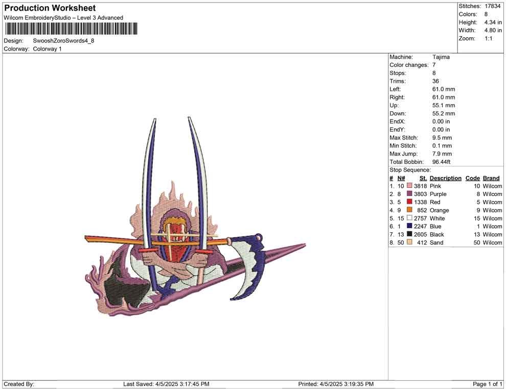The width and height of the screenshot is (506, 389).
Task: Select the Sand thread color swatch
Action: (x=409, y=242)
